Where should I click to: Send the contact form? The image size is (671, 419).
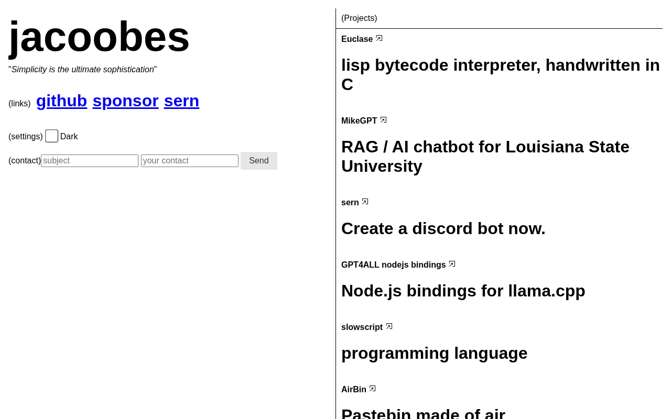point(259,161)
